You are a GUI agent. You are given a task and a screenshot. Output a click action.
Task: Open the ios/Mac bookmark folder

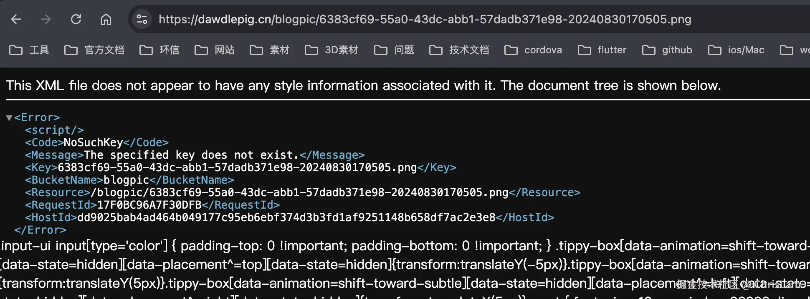(x=737, y=50)
